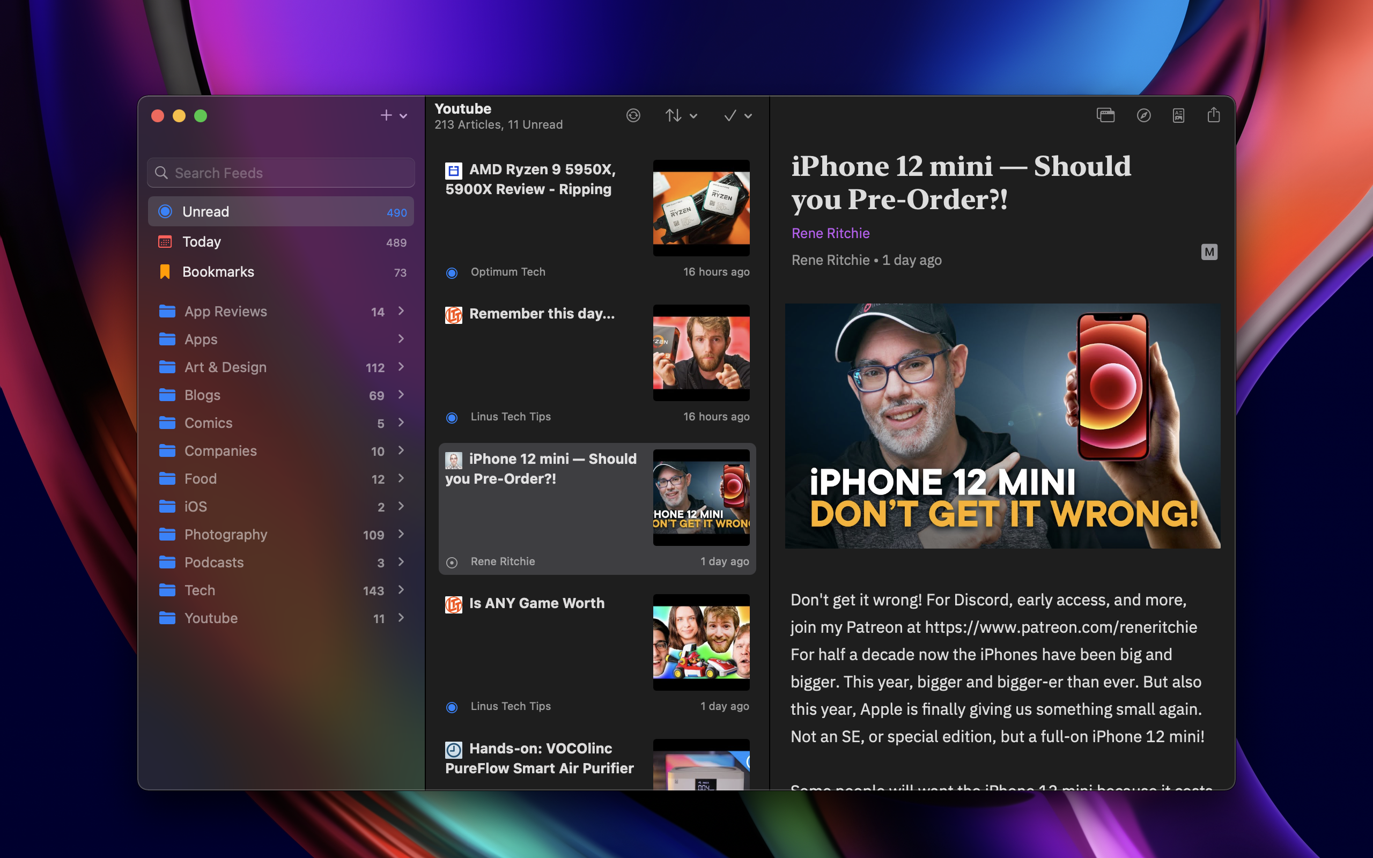Expand the Apps folder chevron
This screenshot has width=1373, height=858.
pyautogui.click(x=401, y=338)
